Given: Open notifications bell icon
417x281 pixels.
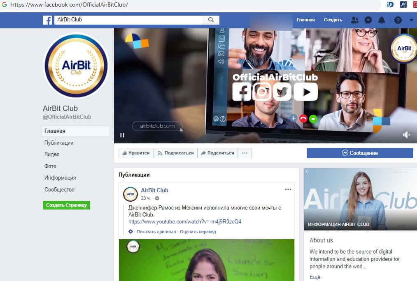Looking at the screenshot, I should coord(382,20).
